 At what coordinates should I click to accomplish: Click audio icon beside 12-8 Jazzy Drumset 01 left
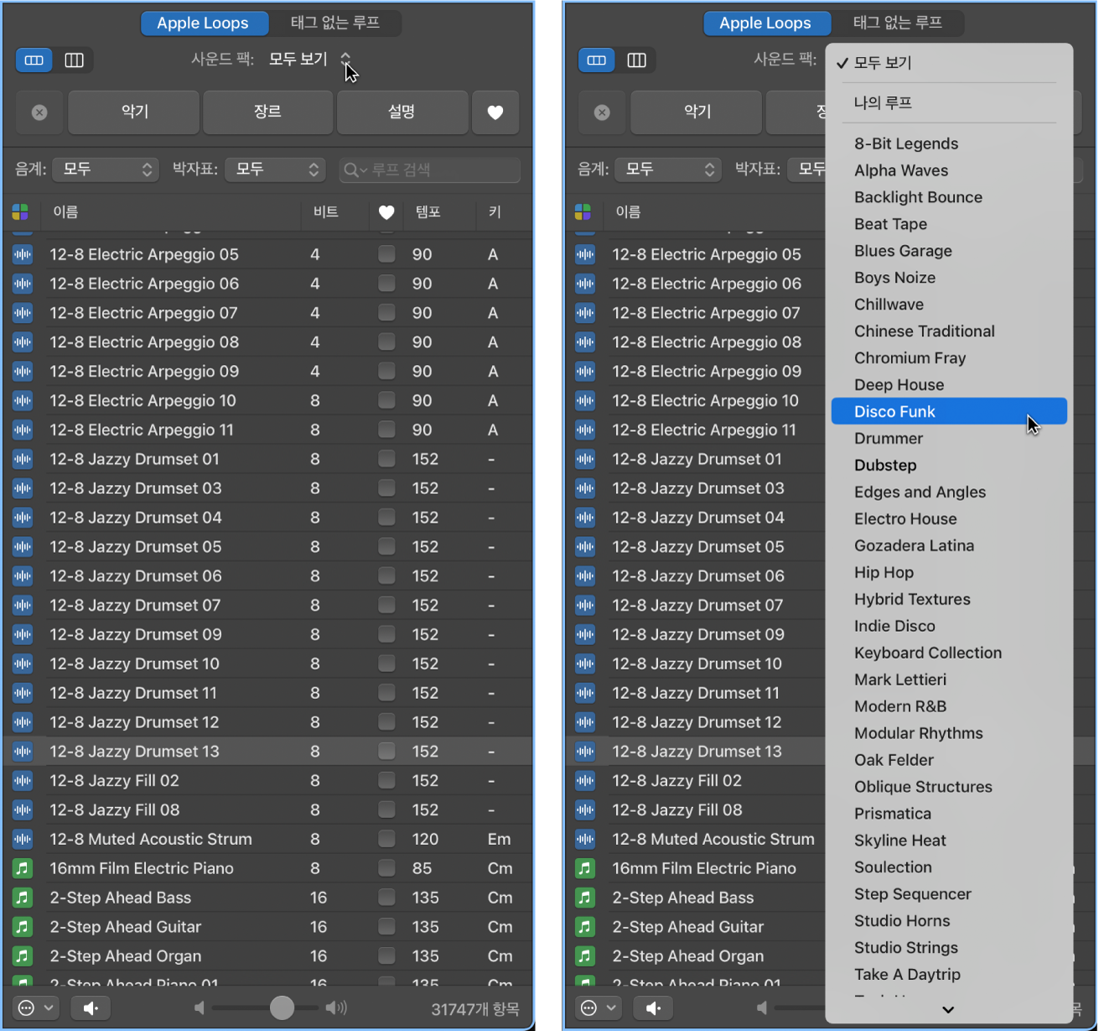(x=23, y=459)
